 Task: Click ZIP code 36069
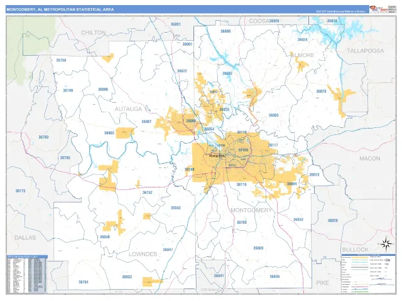click(258, 248)
